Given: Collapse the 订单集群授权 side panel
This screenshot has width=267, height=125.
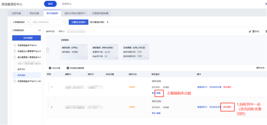Looking at the screenshot, I should [x=39, y=30].
